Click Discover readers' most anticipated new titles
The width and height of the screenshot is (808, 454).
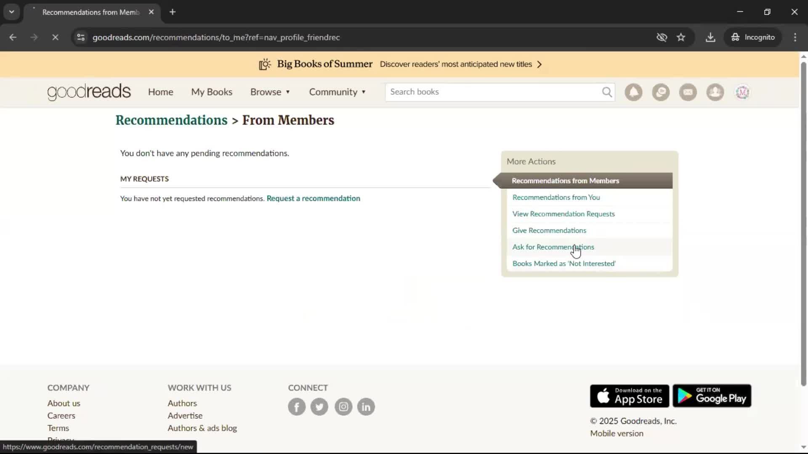pyautogui.click(x=456, y=64)
